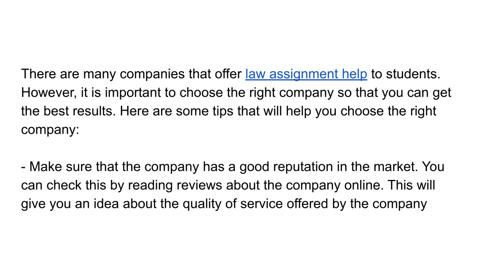Viewport: 485px width, 272px height.
Task: Place cursor on the word 'There'
Action: [39, 74]
